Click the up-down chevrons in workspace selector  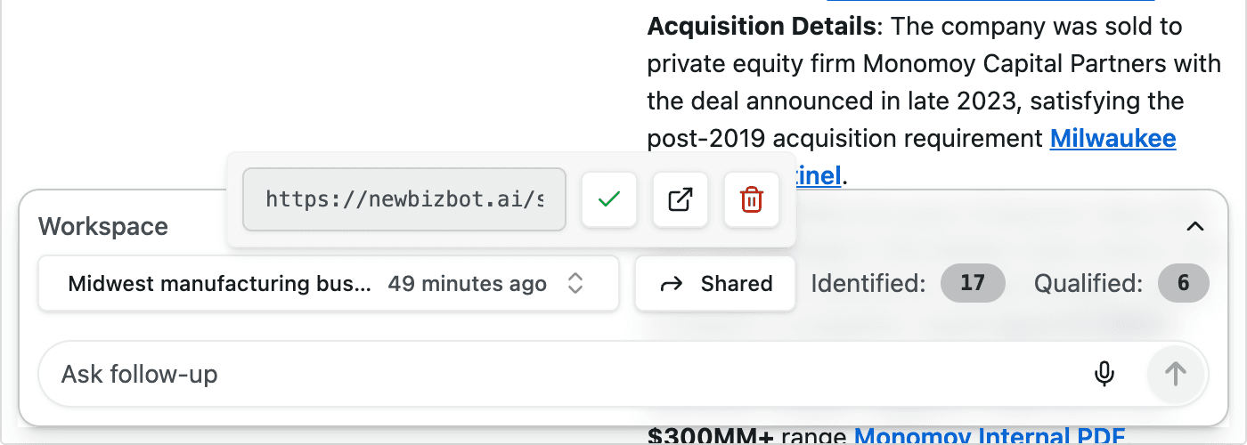[576, 284]
